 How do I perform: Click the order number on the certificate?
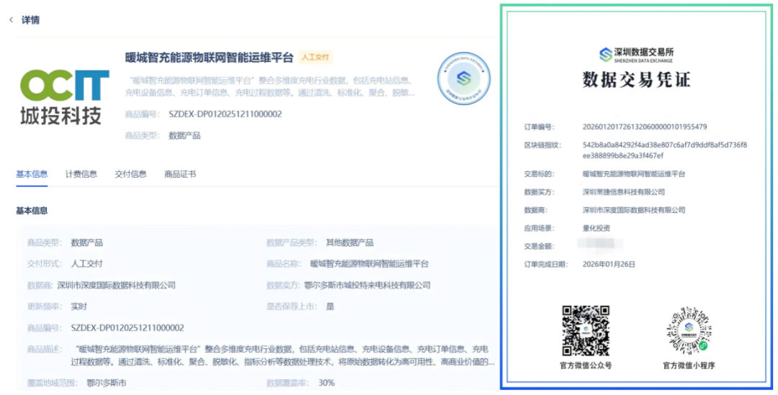click(644, 127)
